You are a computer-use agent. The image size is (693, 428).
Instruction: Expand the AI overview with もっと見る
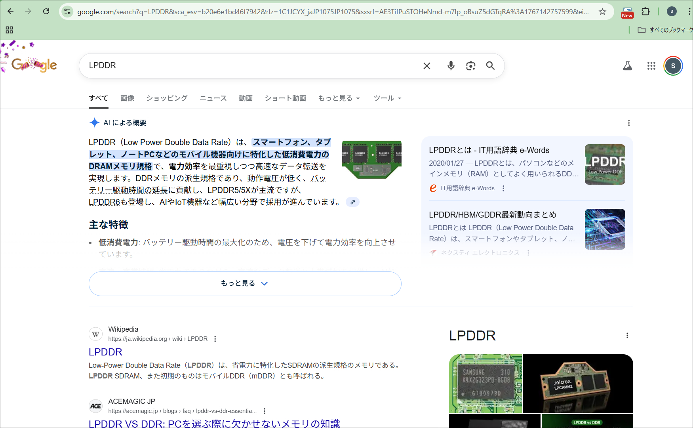[x=245, y=283]
